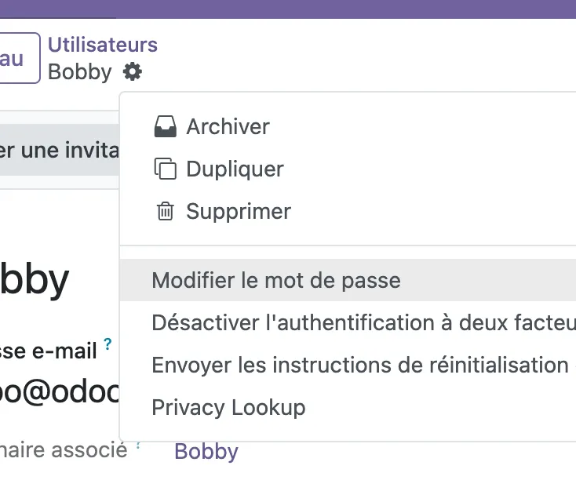Go back to Utilisateurs breadcrumb
This screenshot has height=491, width=576.
pos(103,45)
